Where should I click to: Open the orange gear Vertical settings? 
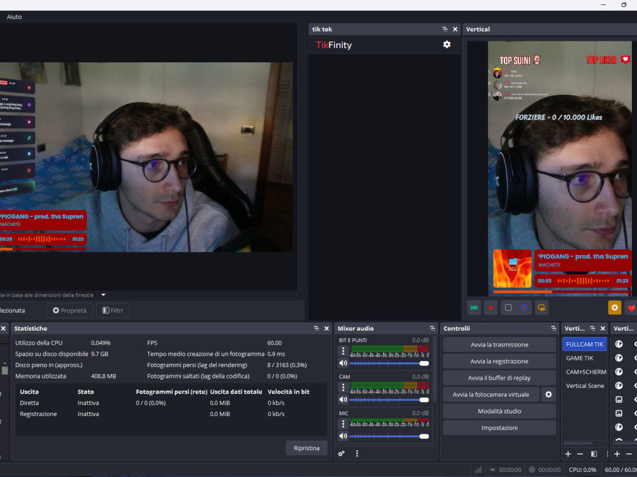[615, 307]
